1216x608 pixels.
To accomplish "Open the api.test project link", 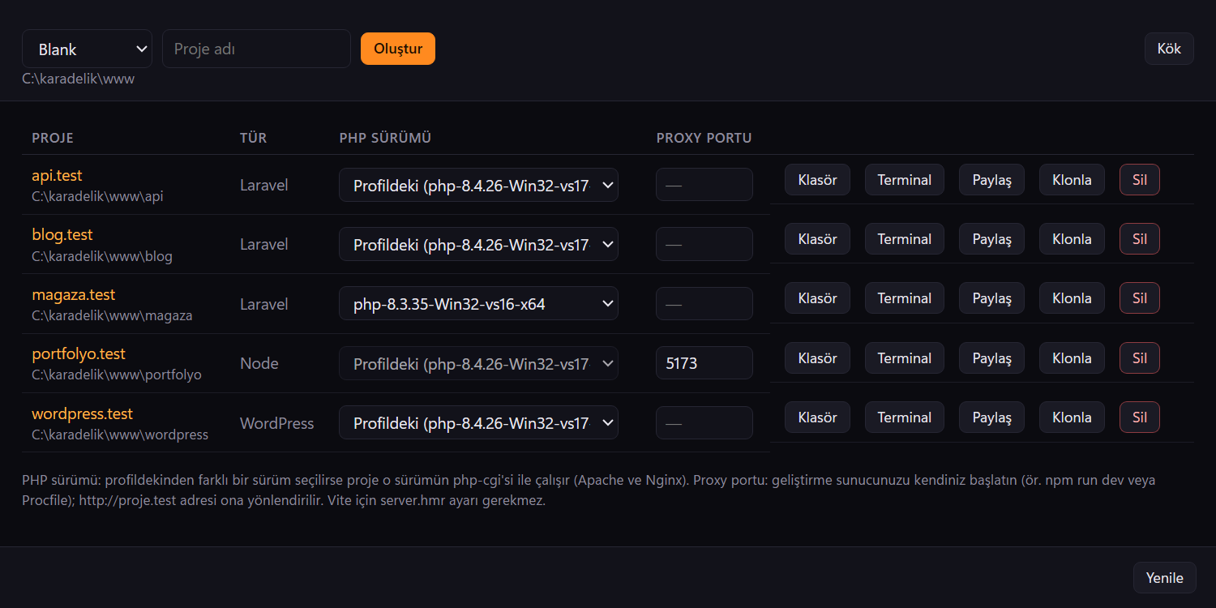I will pos(57,175).
